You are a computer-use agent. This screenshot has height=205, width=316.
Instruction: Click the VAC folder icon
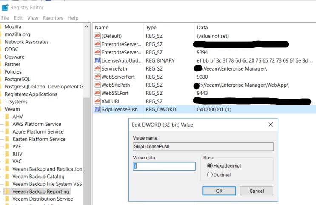[x=8, y=161]
